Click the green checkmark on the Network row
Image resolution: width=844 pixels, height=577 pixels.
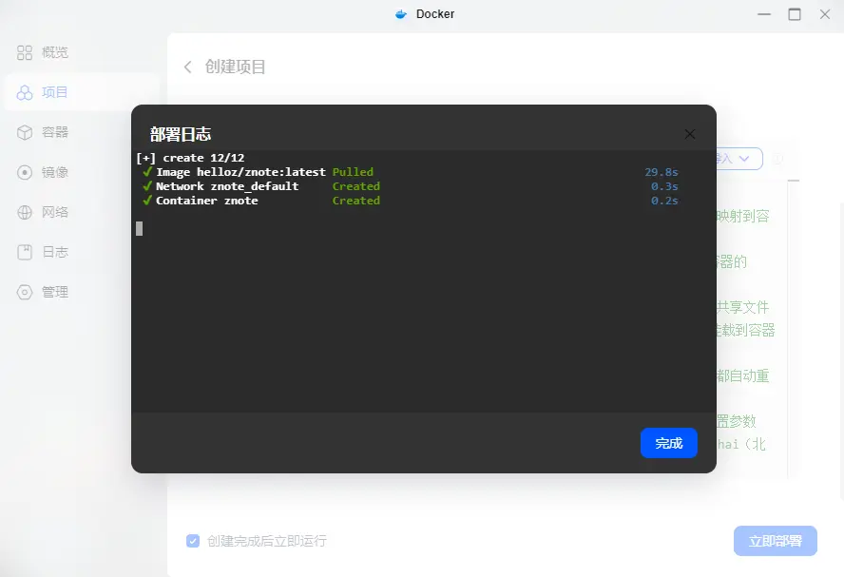pos(147,186)
